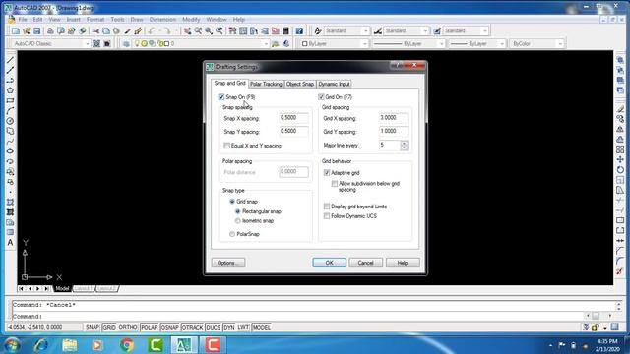Cut selection with the scissors icon
The image size is (630, 354).
(x=95, y=30)
